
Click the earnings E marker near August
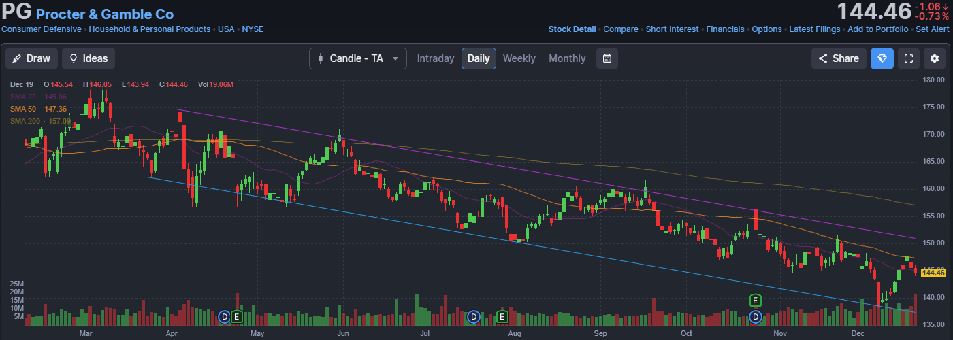click(x=502, y=316)
